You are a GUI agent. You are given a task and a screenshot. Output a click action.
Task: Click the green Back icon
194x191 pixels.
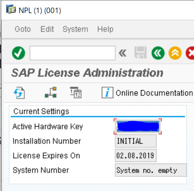(158, 53)
